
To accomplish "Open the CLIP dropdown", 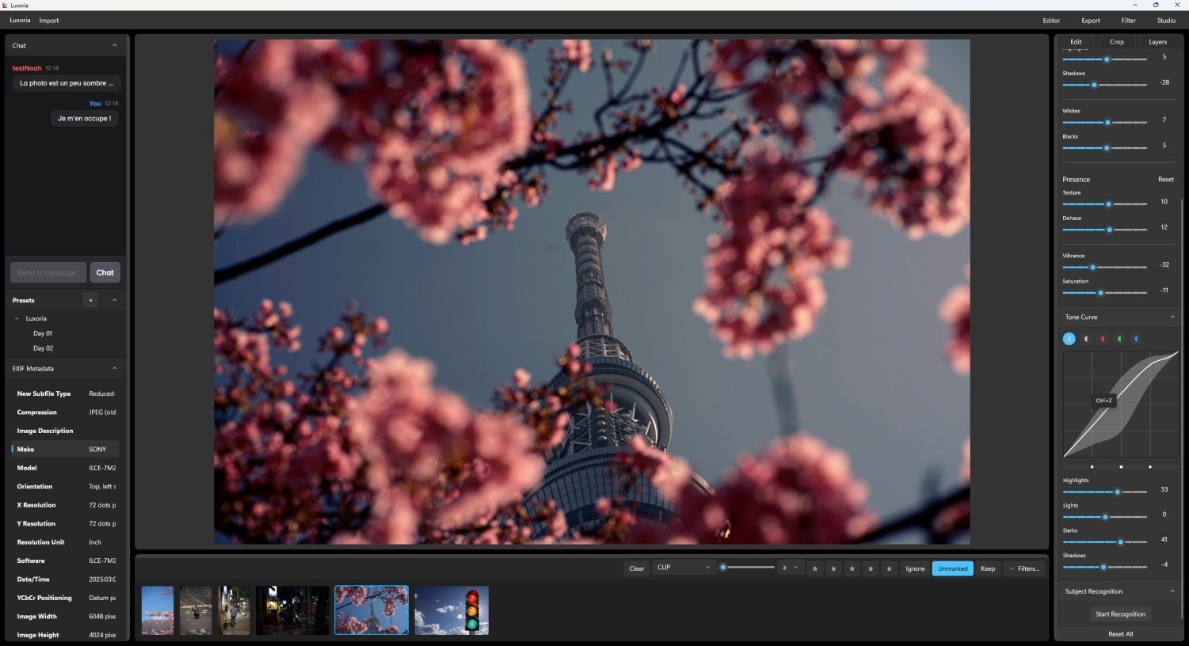I will point(683,568).
